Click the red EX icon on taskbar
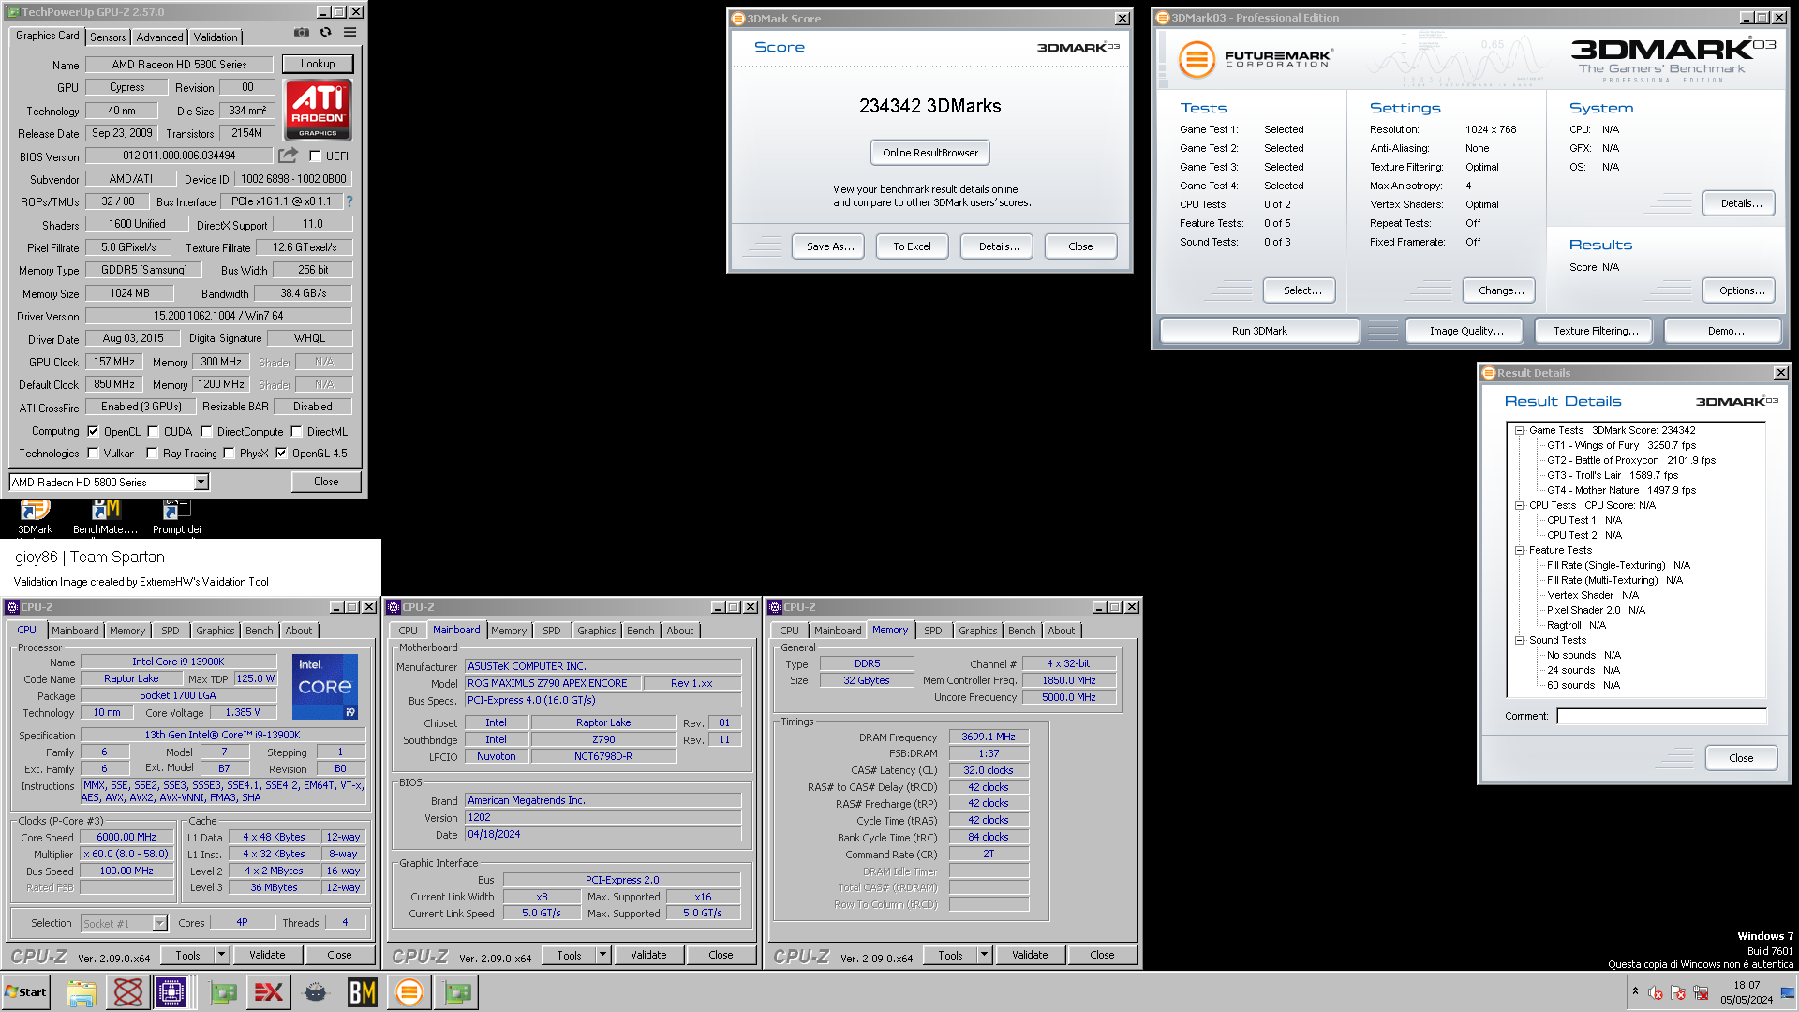This screenshot has height=1012, width=1799. click(269, 992)
